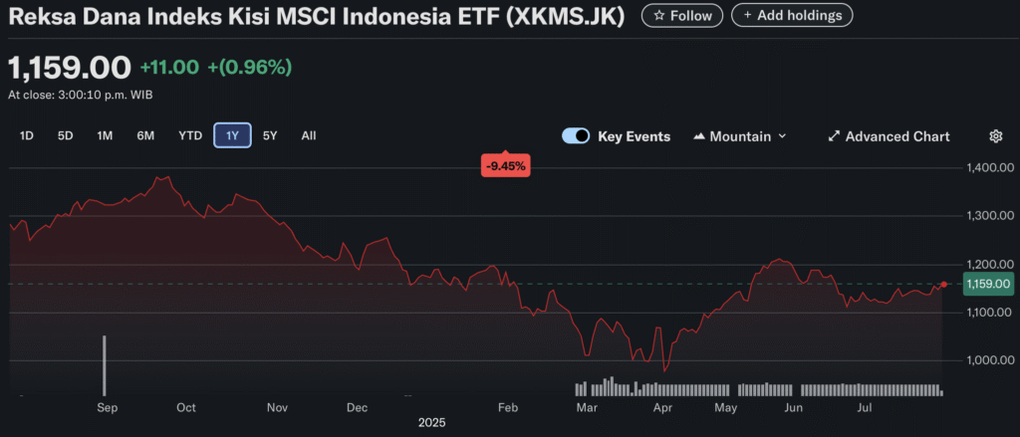Select the All time range

coord(309,136)
